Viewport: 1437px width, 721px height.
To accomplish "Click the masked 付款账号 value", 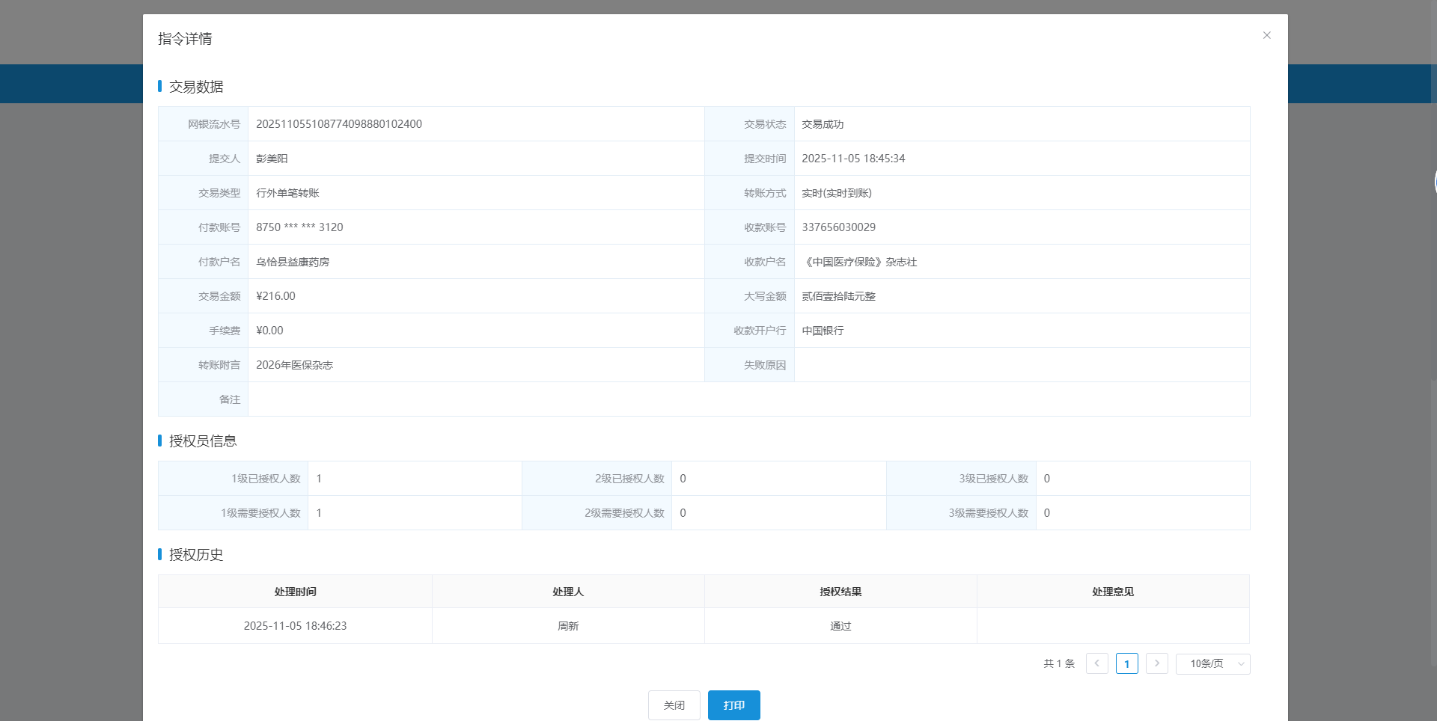I will click(x=299, y=227).
